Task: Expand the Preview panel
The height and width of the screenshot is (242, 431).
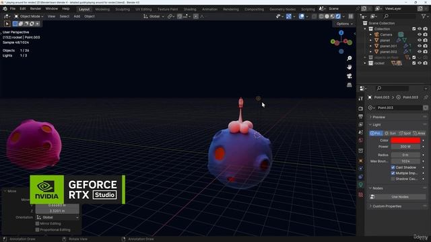Action: tap(378, 117)
